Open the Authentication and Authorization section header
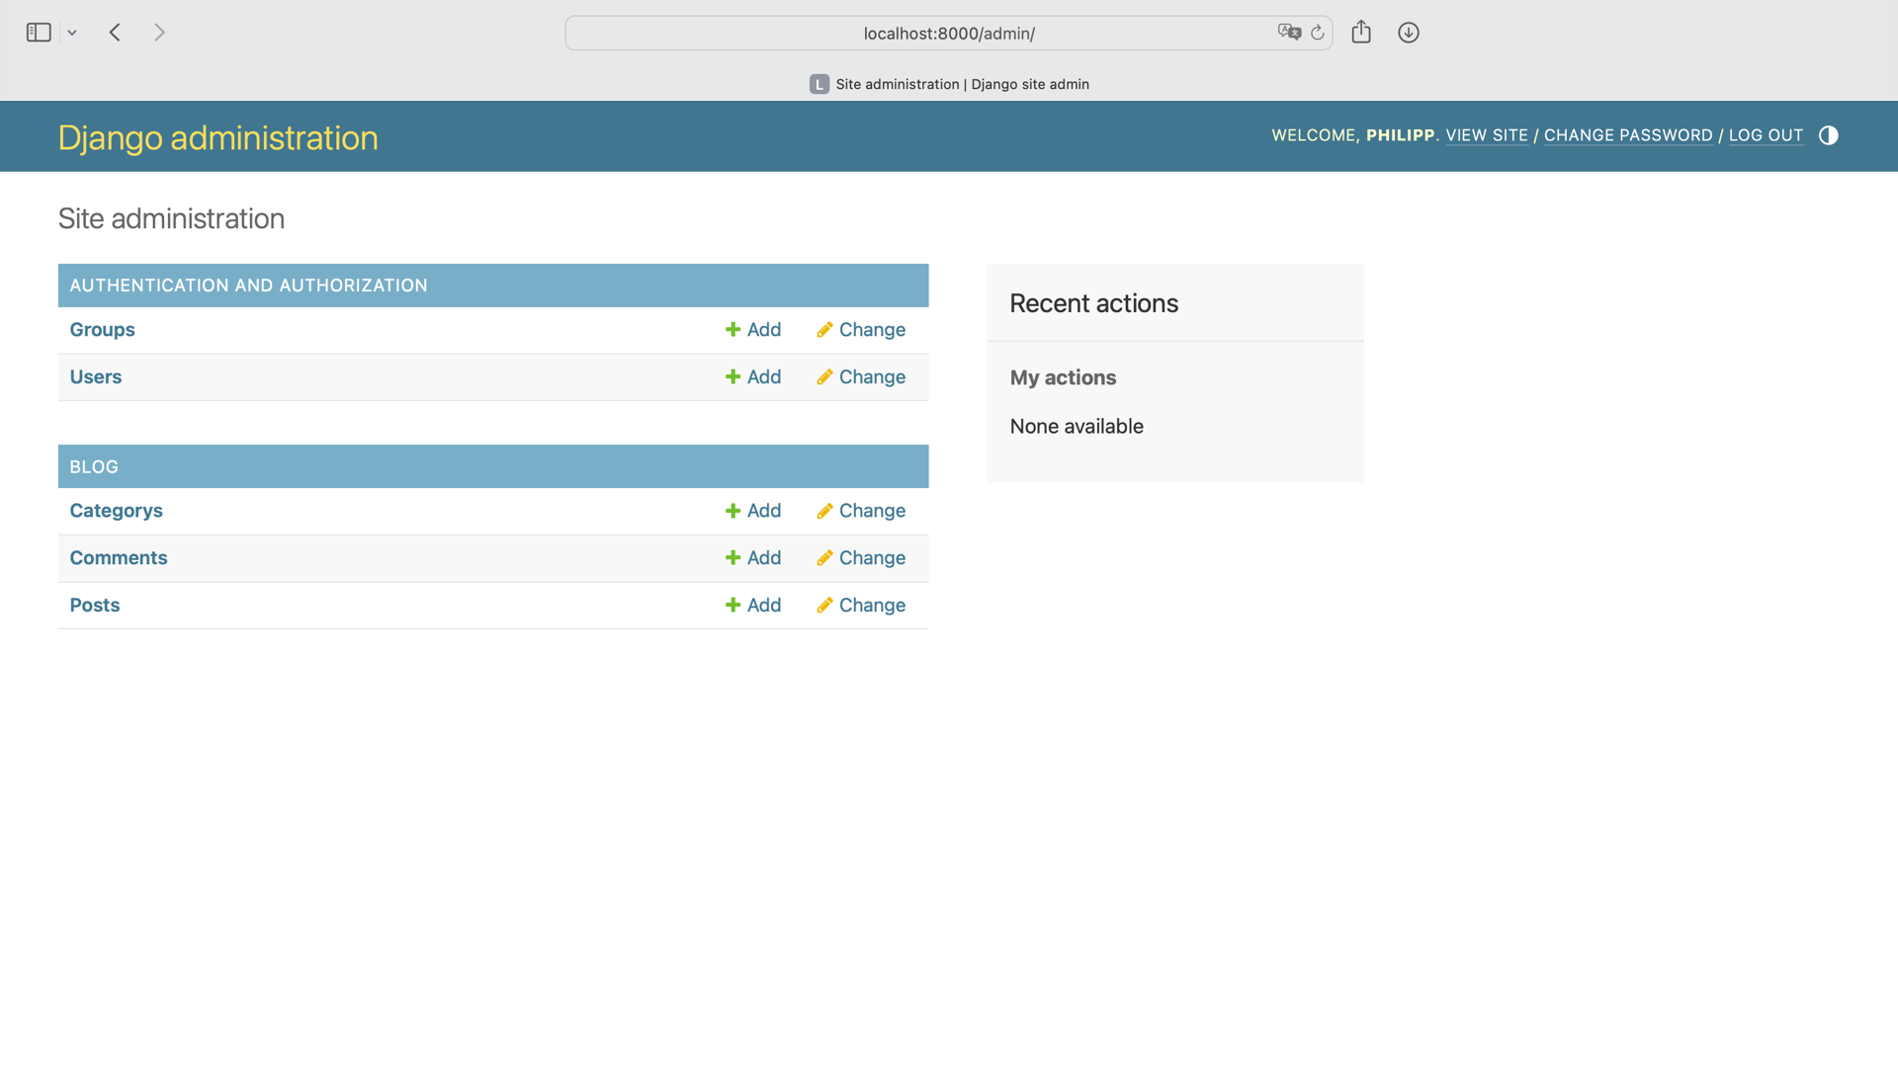 [248, 286]
